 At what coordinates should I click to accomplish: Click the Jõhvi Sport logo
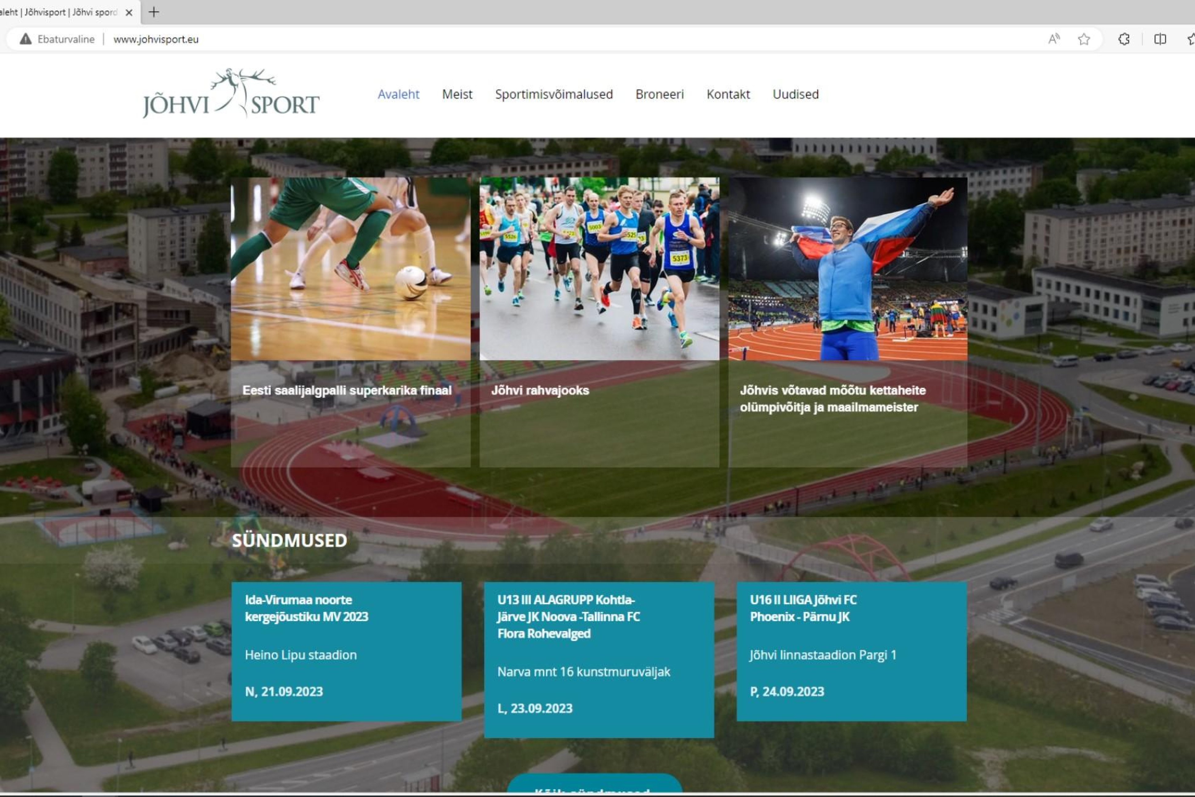point(231,93)
